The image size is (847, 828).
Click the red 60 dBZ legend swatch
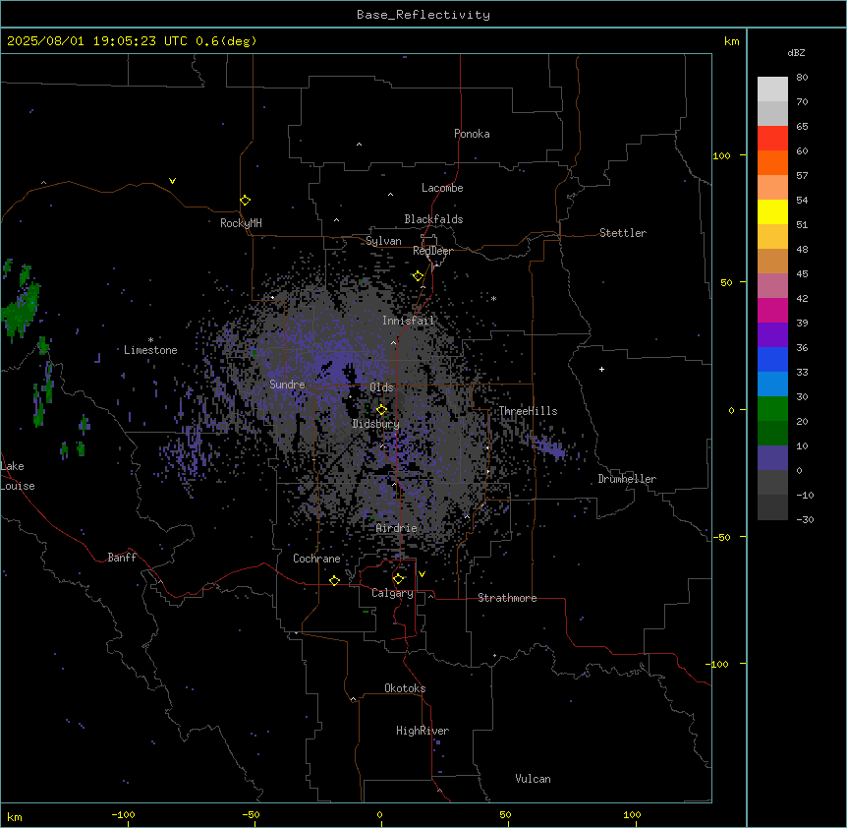[x=772, y=139]
